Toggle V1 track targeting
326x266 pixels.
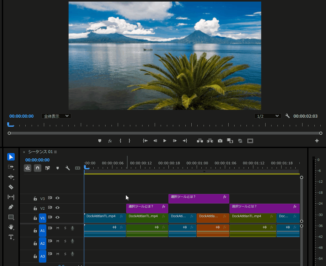point(42,218)
